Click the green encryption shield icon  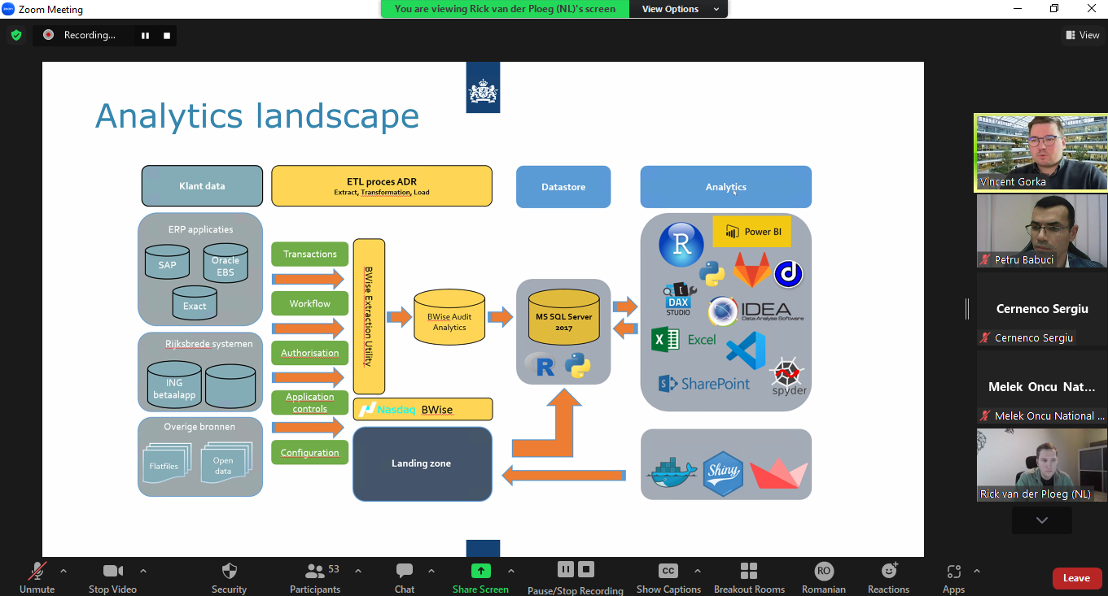point(15,35)
